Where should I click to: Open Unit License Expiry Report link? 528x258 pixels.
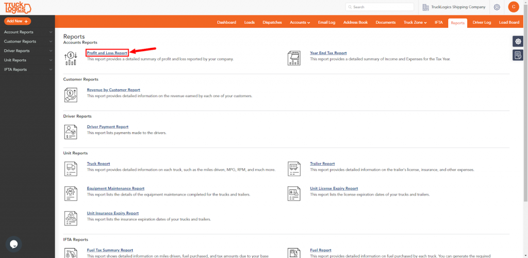tap(334, 188)
